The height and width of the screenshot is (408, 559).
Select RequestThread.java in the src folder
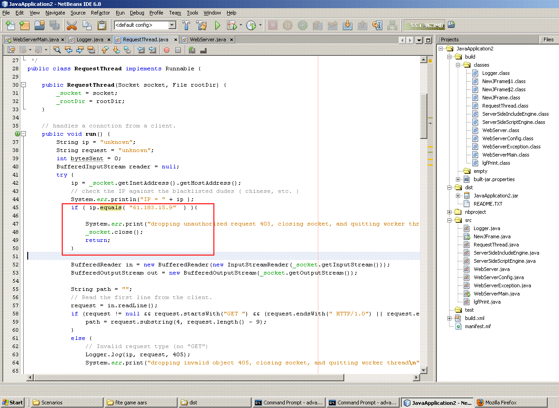point(496,245)
